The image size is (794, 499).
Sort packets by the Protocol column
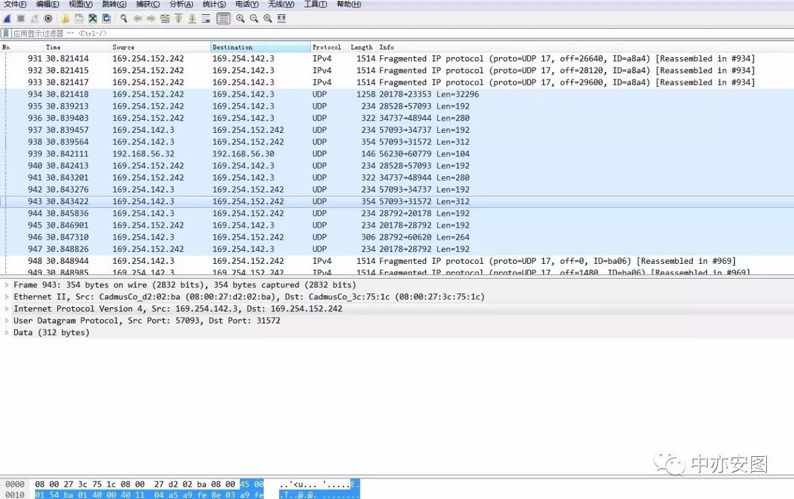(x=329, y=47)
